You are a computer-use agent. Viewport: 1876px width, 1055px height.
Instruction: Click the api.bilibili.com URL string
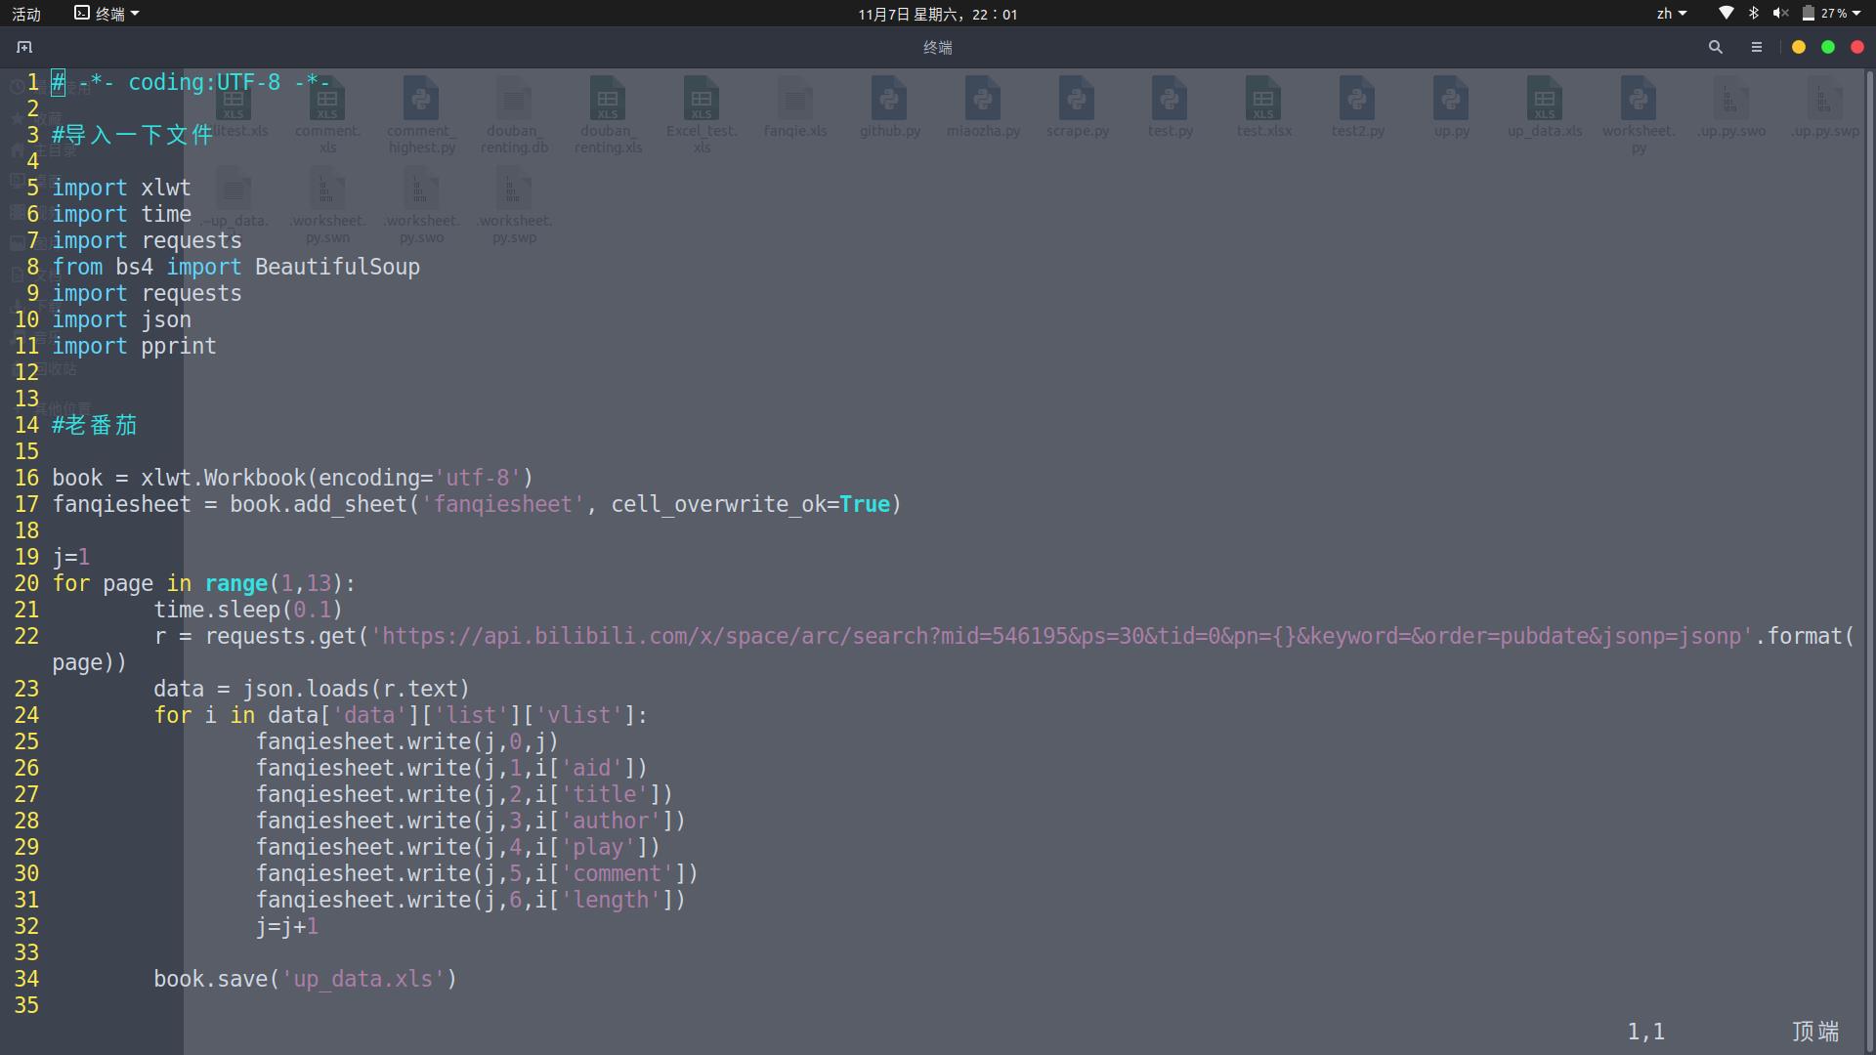(x=1062, y=636)
